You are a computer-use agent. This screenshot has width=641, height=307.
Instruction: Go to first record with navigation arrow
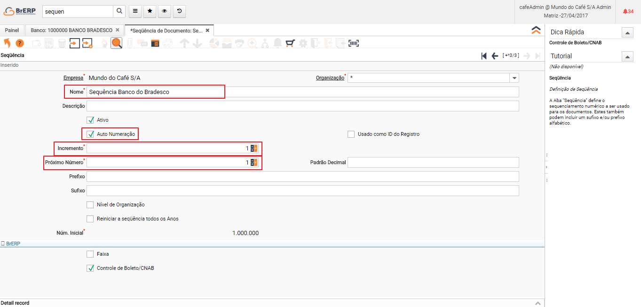[484, 56]
